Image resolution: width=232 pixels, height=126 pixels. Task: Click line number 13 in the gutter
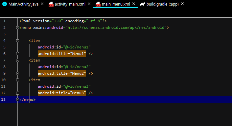coord(3,99)
